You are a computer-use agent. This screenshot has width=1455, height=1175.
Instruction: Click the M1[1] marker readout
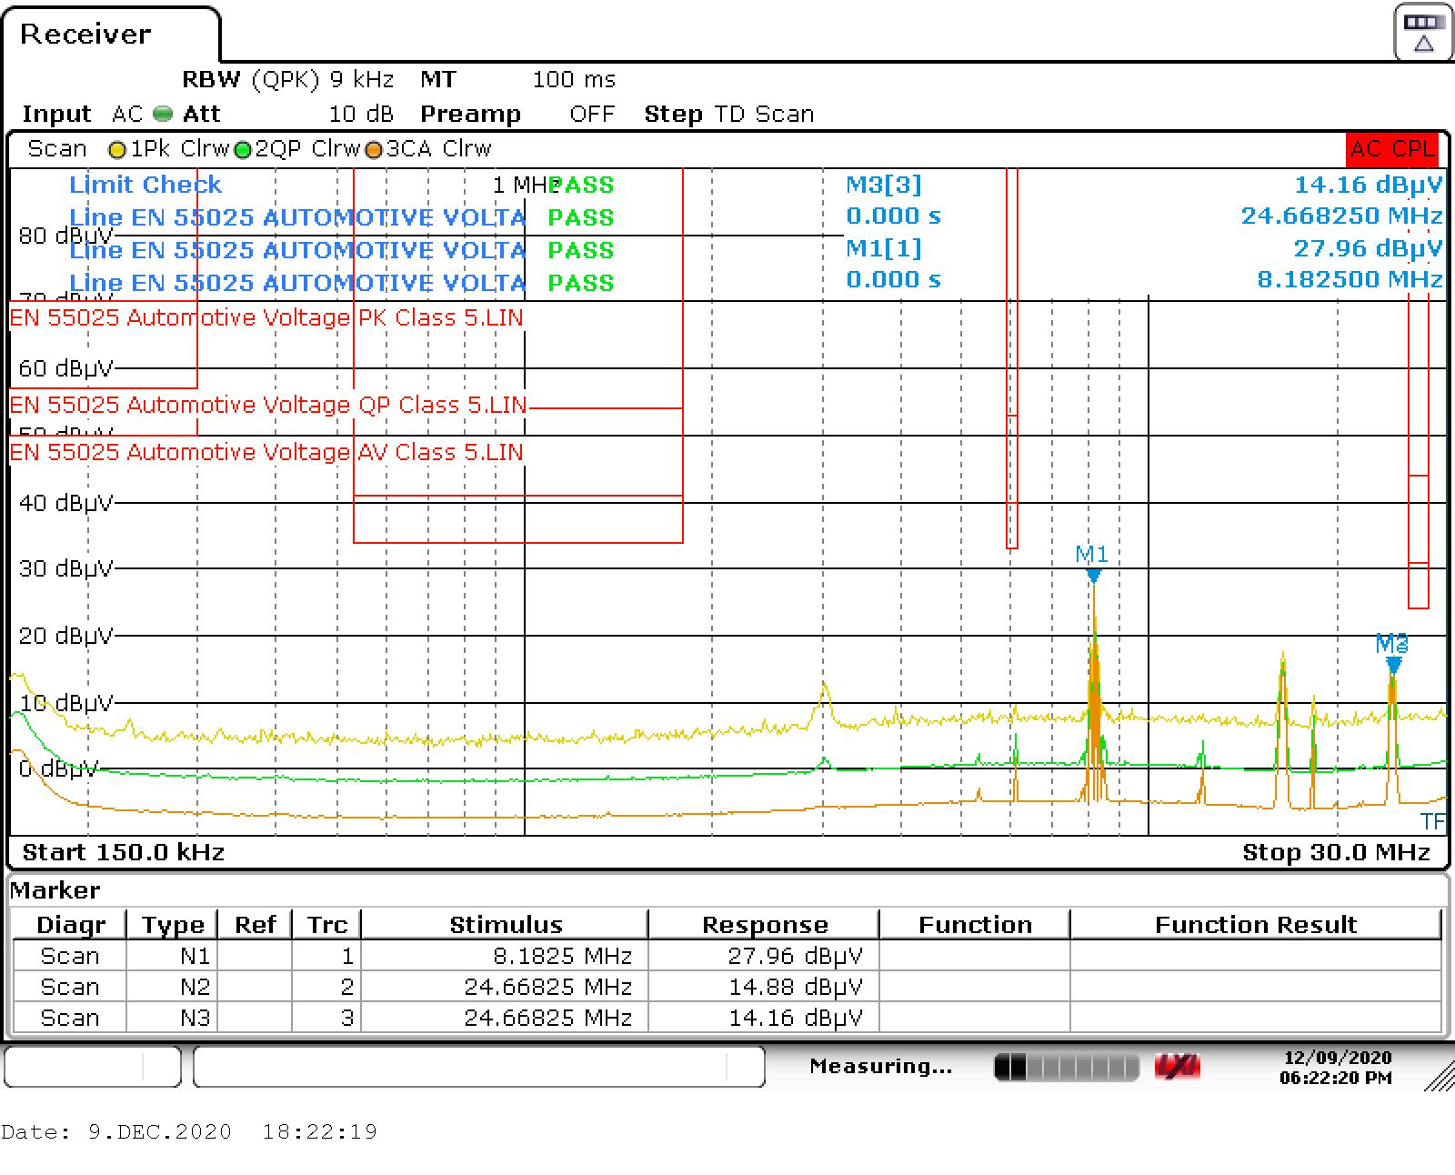[x=884, y=248]
